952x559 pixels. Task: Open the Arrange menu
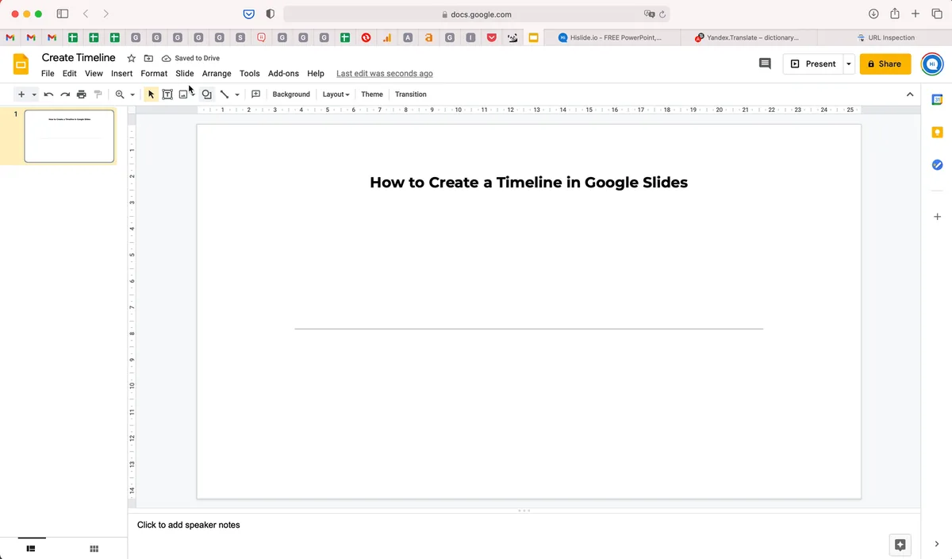(x=217, y=73)
